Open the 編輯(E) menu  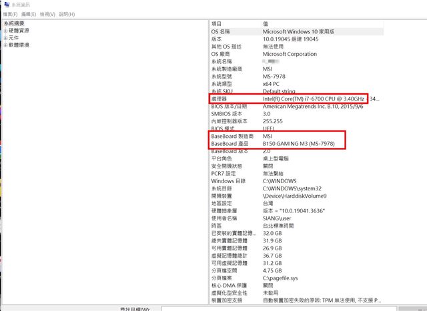(29, 13)
